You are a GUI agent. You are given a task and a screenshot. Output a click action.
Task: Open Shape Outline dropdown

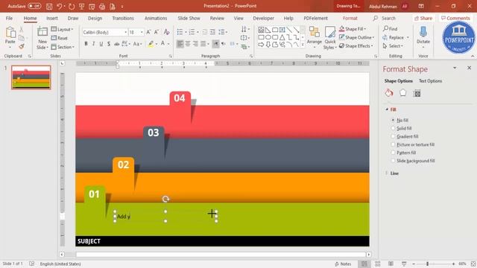click(356, 37)
